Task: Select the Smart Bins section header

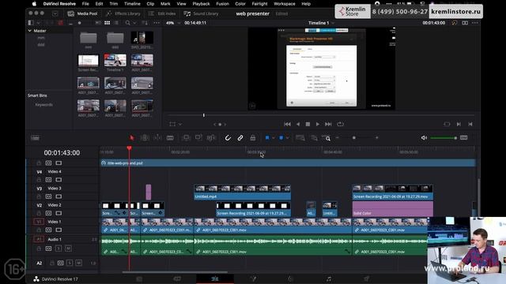Action: point(37,95)
